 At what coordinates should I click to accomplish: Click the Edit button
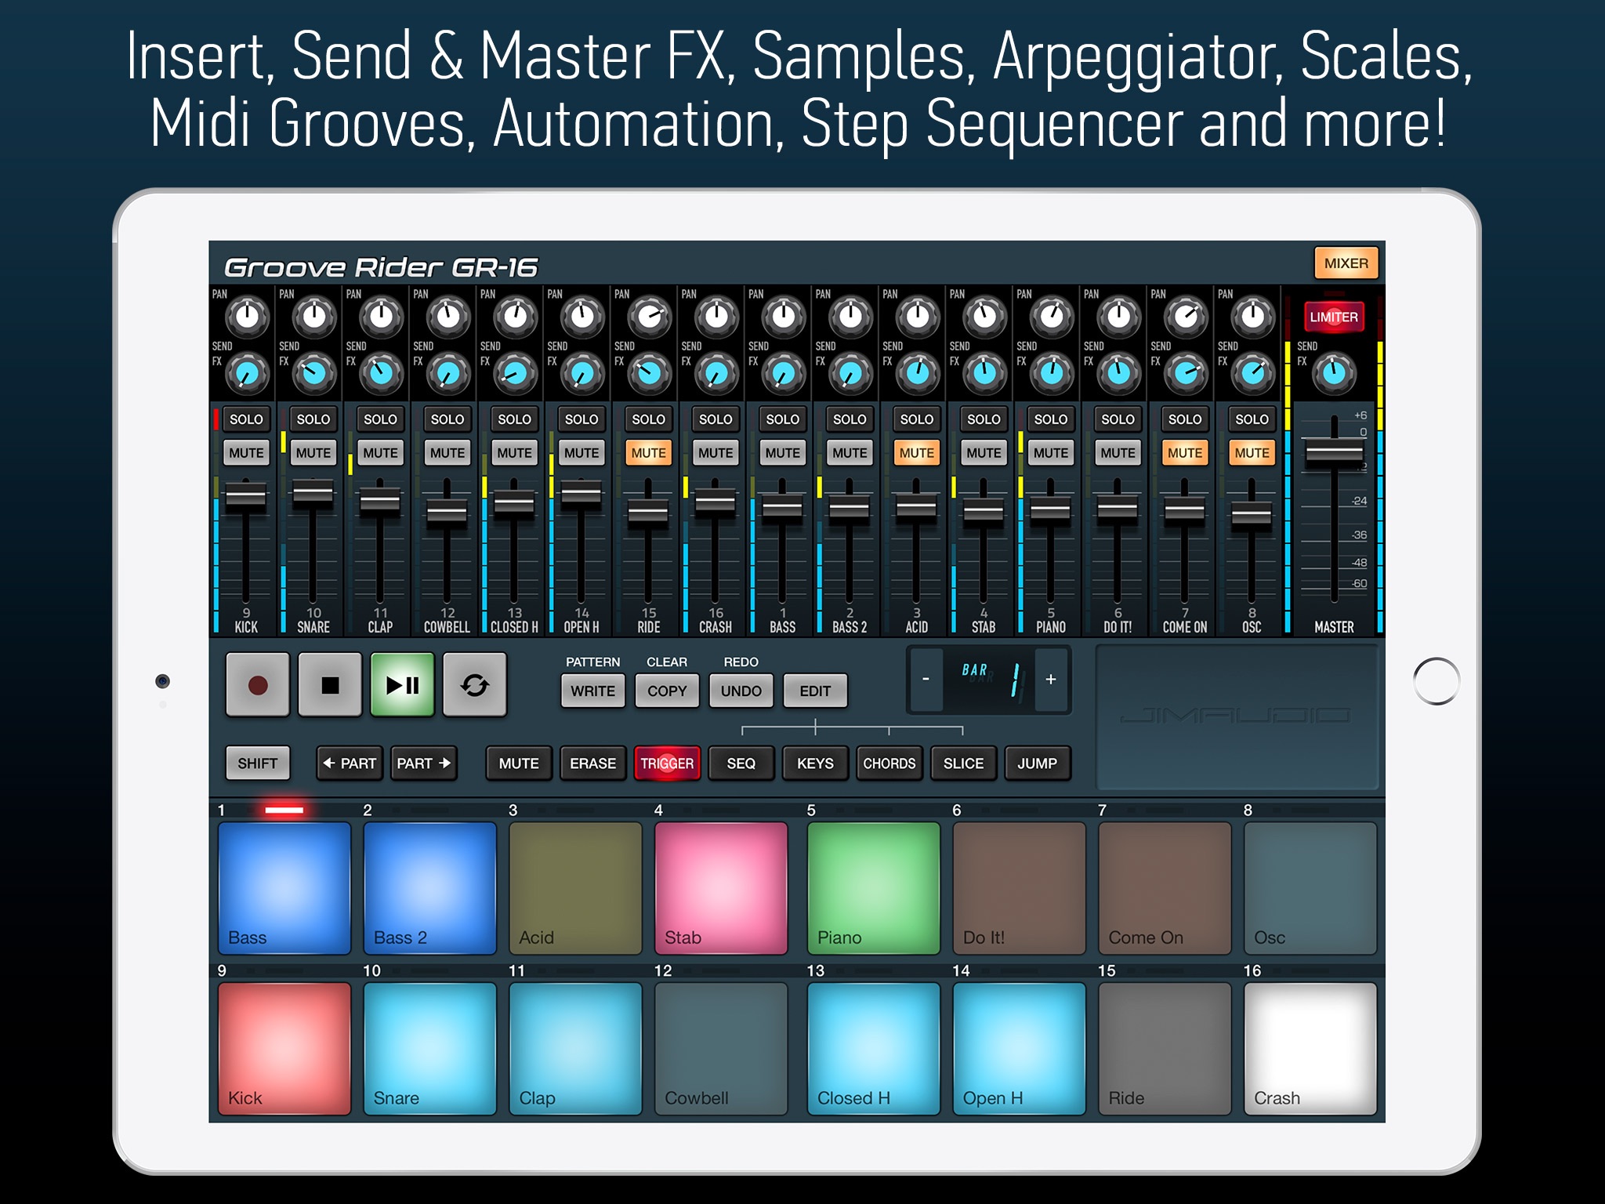(815, 691)
